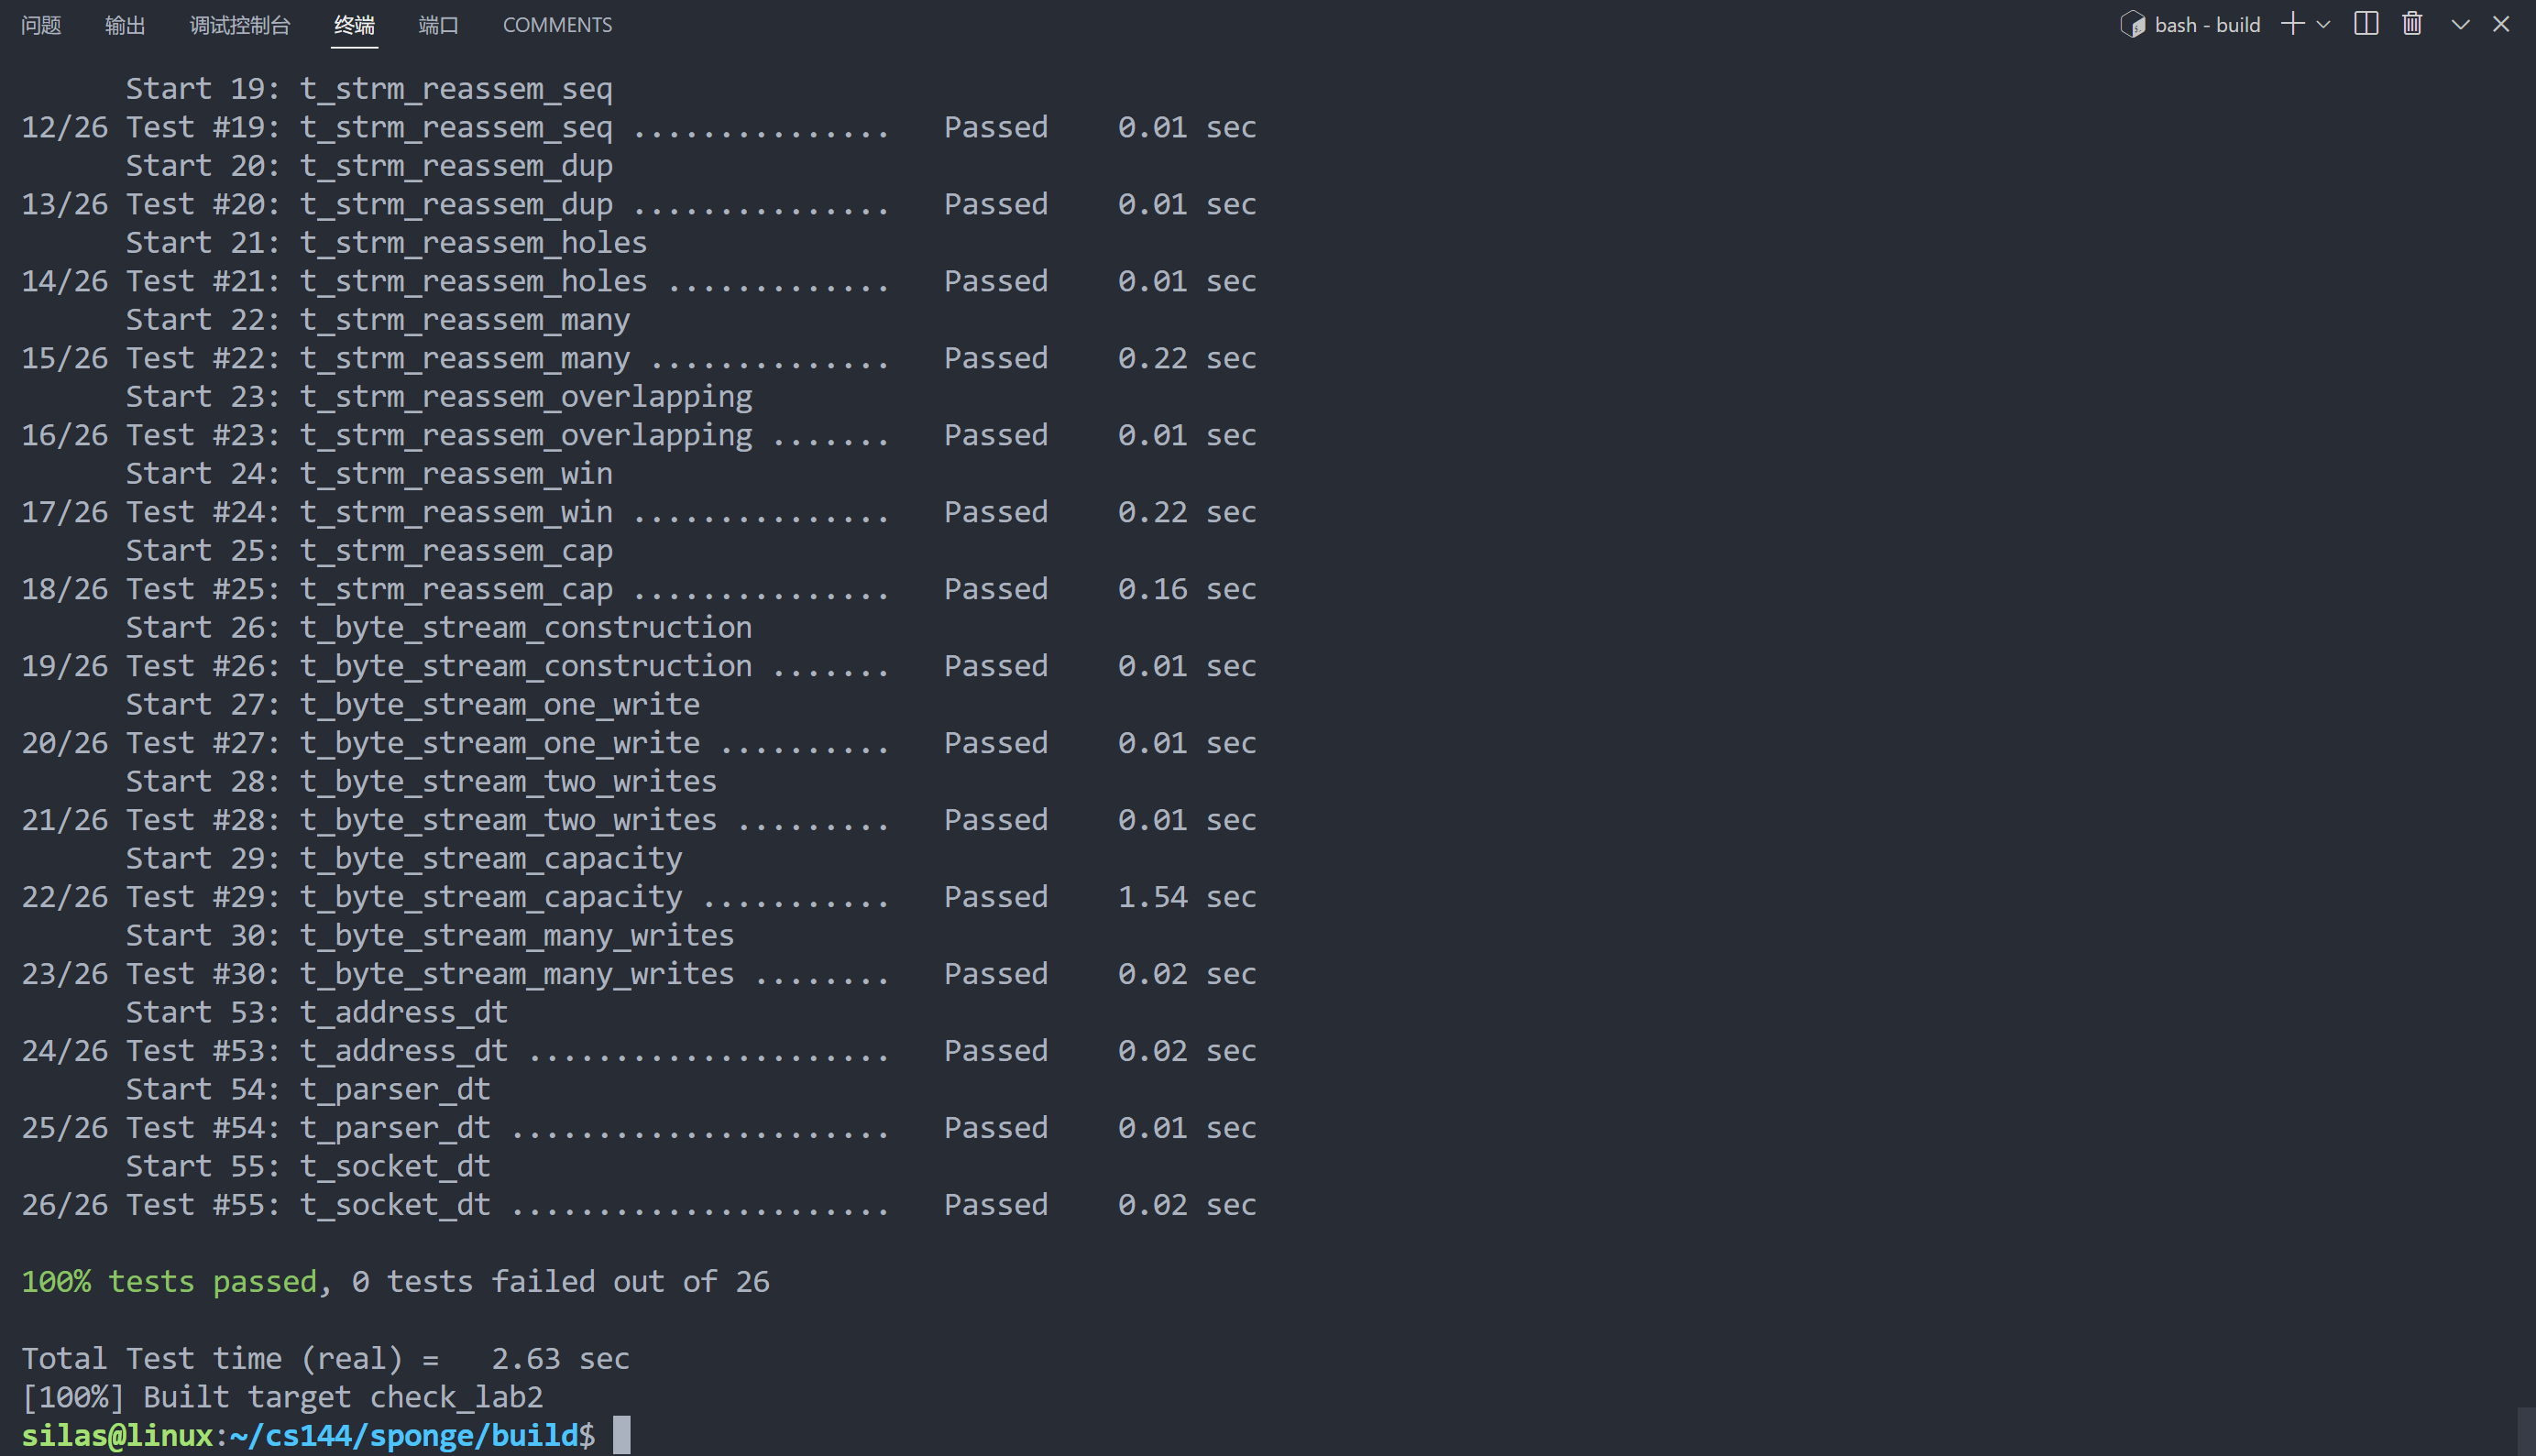Switch to the 问题 tab
This screenshot has width=2536, height=1456.
point(41,25)
